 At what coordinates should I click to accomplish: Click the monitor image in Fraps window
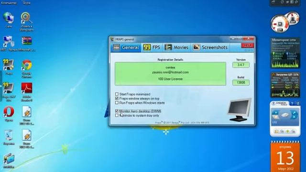pos(239,110)
